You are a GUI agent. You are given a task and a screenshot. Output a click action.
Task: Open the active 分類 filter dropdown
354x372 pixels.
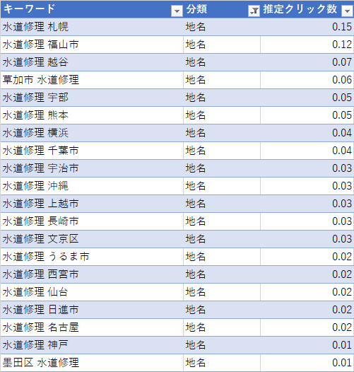tap(254, 11)
